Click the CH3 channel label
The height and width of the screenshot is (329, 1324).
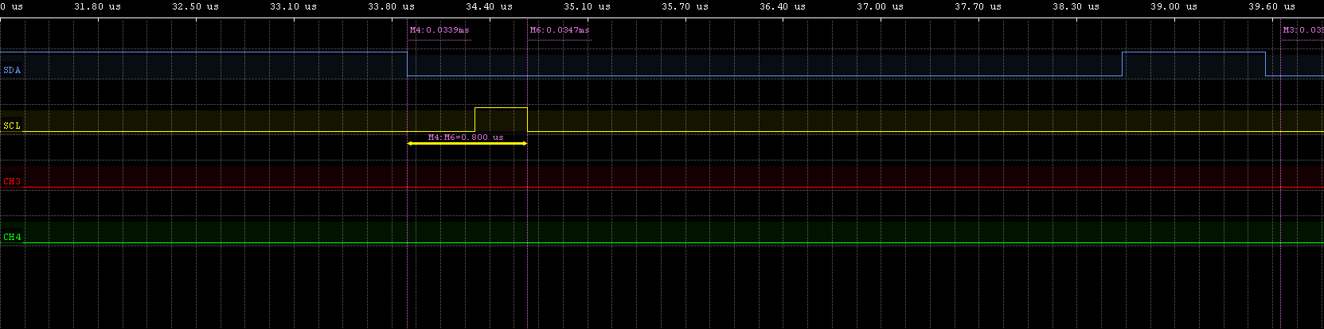12,181
